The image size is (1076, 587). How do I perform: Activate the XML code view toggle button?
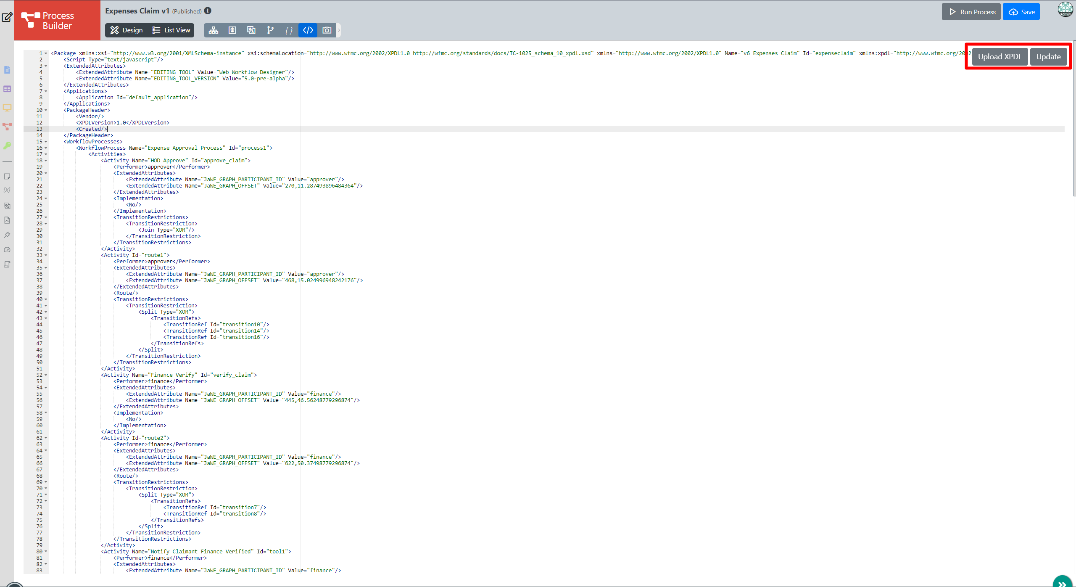(308, 30)
